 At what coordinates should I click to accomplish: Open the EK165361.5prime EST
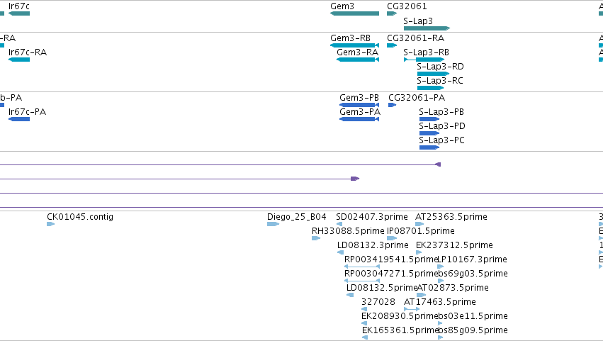[x=365, y=337]
